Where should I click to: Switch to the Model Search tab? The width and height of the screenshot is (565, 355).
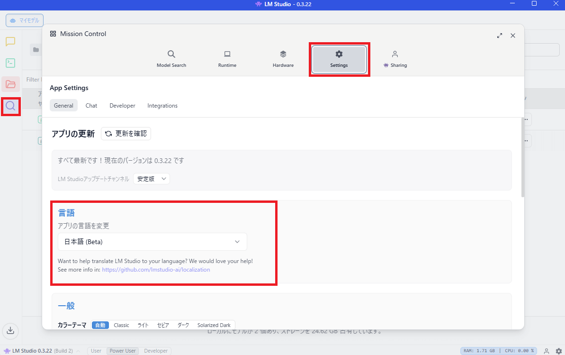(x=171, y=59)
